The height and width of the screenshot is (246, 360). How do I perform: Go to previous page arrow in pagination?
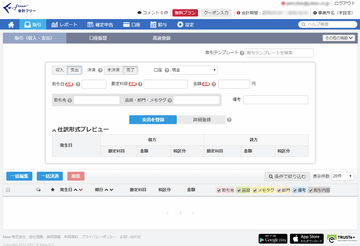(x=168, y=213)
